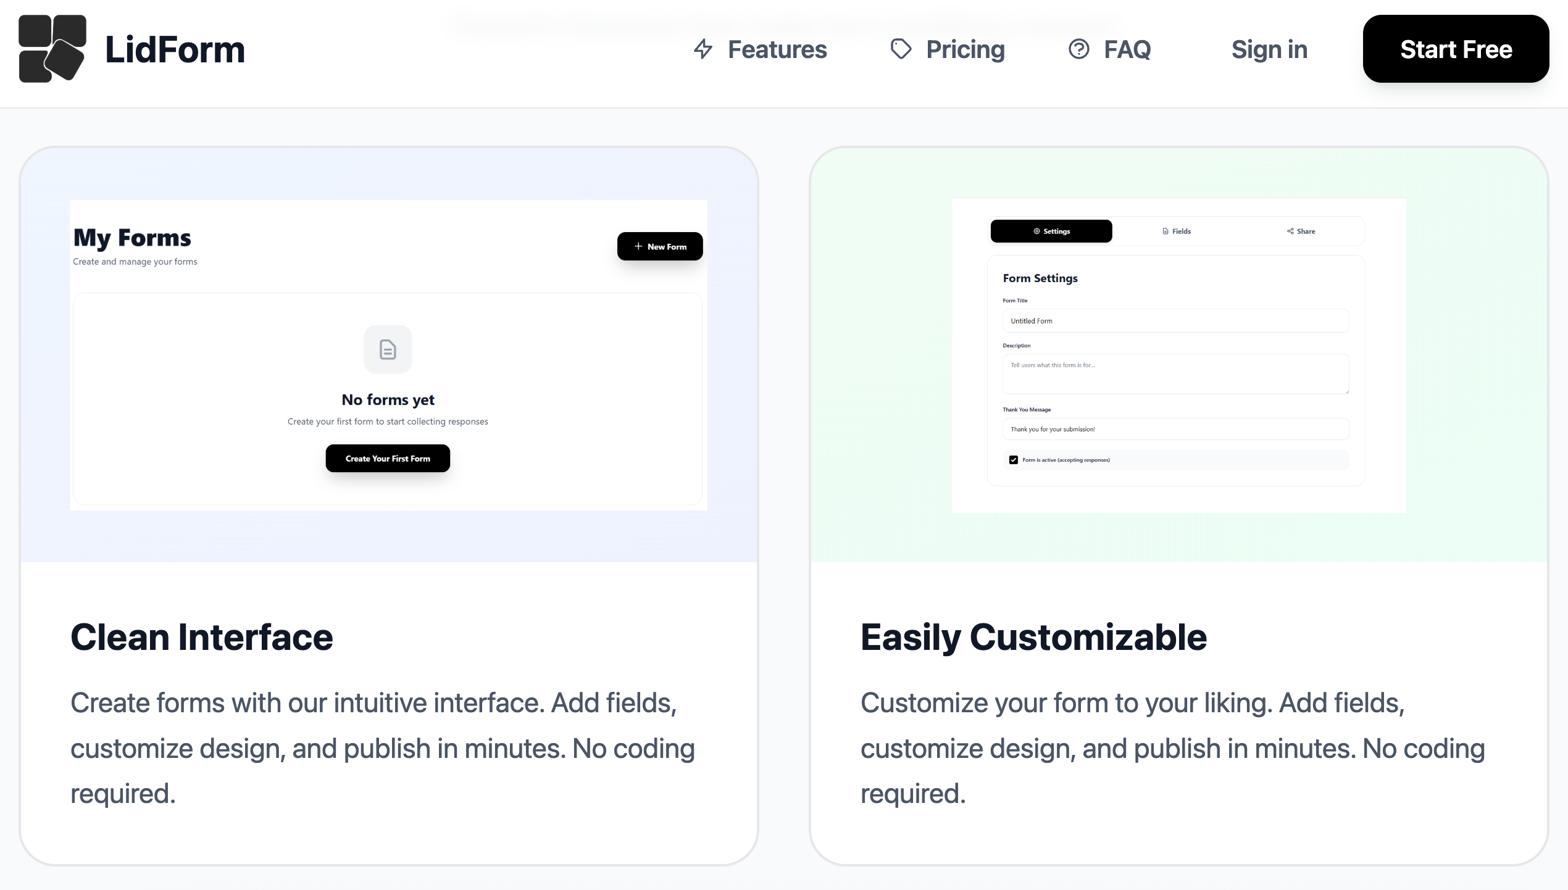Switch to the Fields tab
Image resolution: width=1568 pixels, height=890 pixels.
(x=1177, y=231)
